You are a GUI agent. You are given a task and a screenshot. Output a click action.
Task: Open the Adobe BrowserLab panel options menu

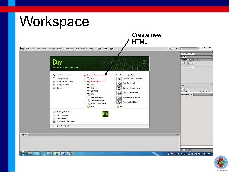[x=212, y=54]
